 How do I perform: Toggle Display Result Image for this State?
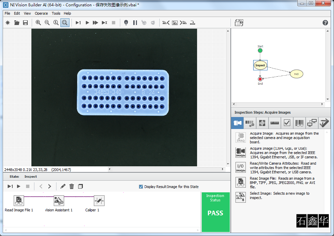(x=141, y=187)
